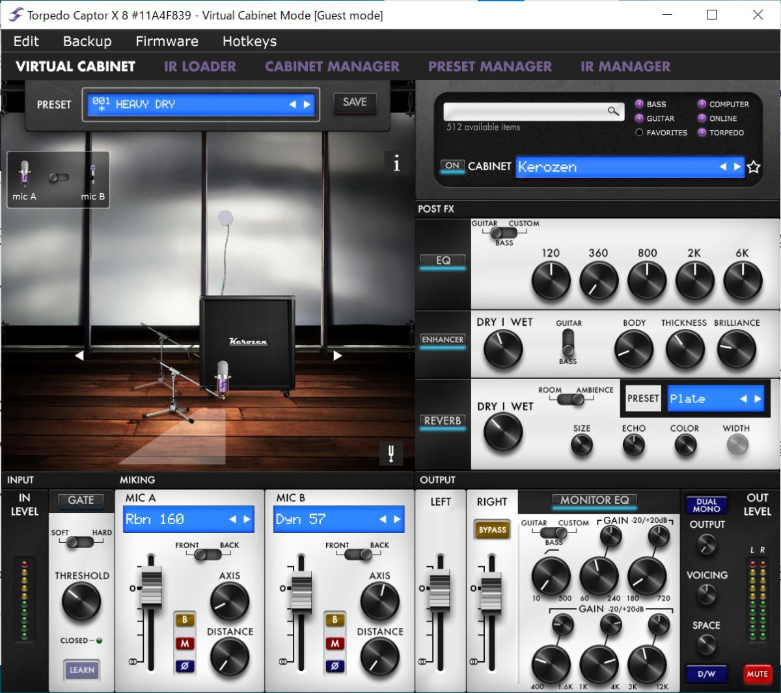This screenshot has width=781, height=693.
Task: Open the info panel with the i icon
Action: point(396,164)
